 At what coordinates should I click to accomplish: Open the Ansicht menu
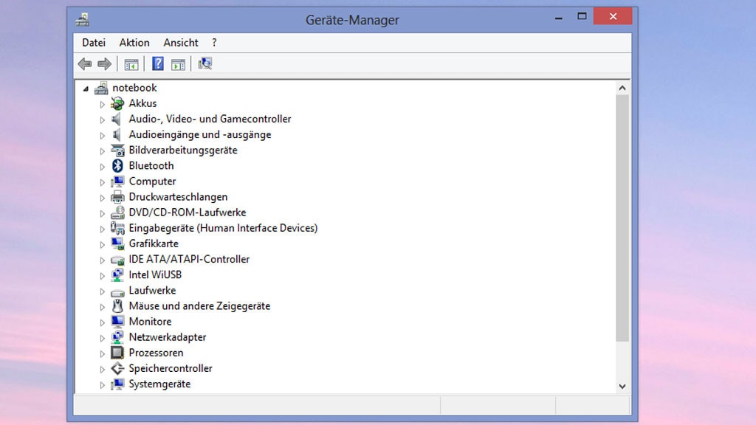coord(180,42)
